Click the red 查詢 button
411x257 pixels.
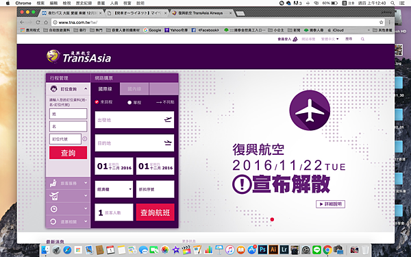tap(68, 153)
